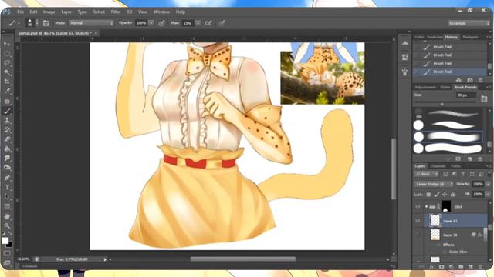Select the last Brush Tool history state
494x277 pixels.
click(x=450, y=72)
